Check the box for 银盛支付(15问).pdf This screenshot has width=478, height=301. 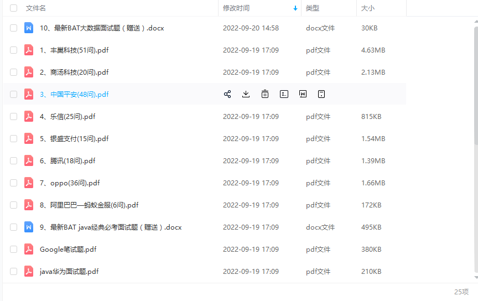point(13,138)
